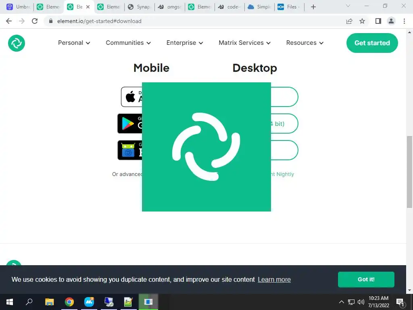Open F-Droid download badge
The width and height of the screenshot is (413, 310).
pyautogui.click(x=129, y=150)
